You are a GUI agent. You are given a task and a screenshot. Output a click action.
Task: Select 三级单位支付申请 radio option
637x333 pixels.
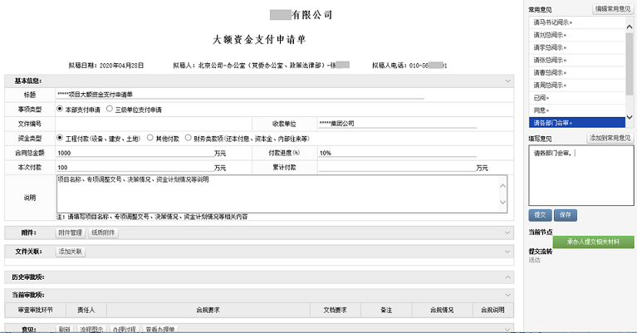tap(109, 109)
